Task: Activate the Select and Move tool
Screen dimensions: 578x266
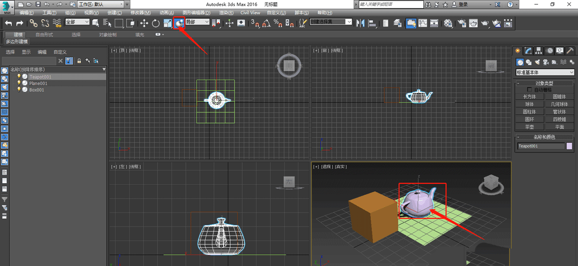Action: pos(144,23)
